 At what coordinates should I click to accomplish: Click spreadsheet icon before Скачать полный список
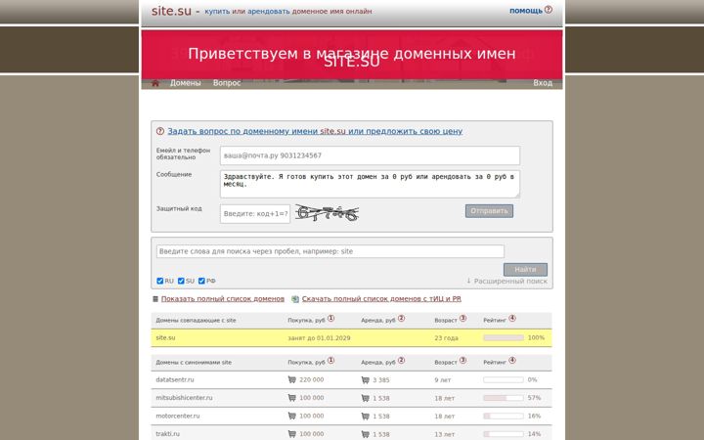[295, 299]
